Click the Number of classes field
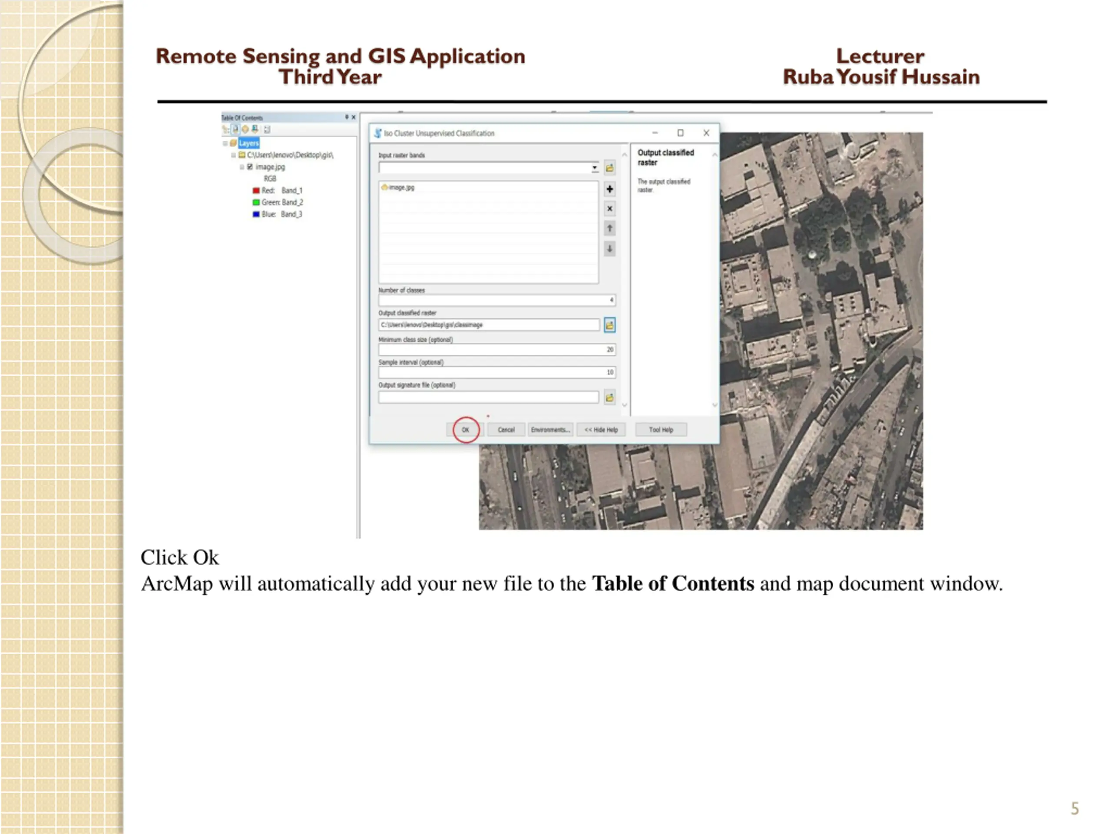Screen dimensions: 1112x834 point(496,300)
